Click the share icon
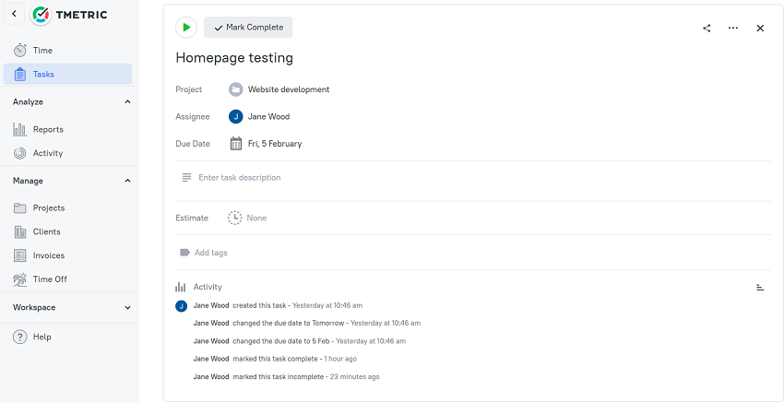Image resolution: width=784 pixels, height=403 pixels. coord(707,28)
